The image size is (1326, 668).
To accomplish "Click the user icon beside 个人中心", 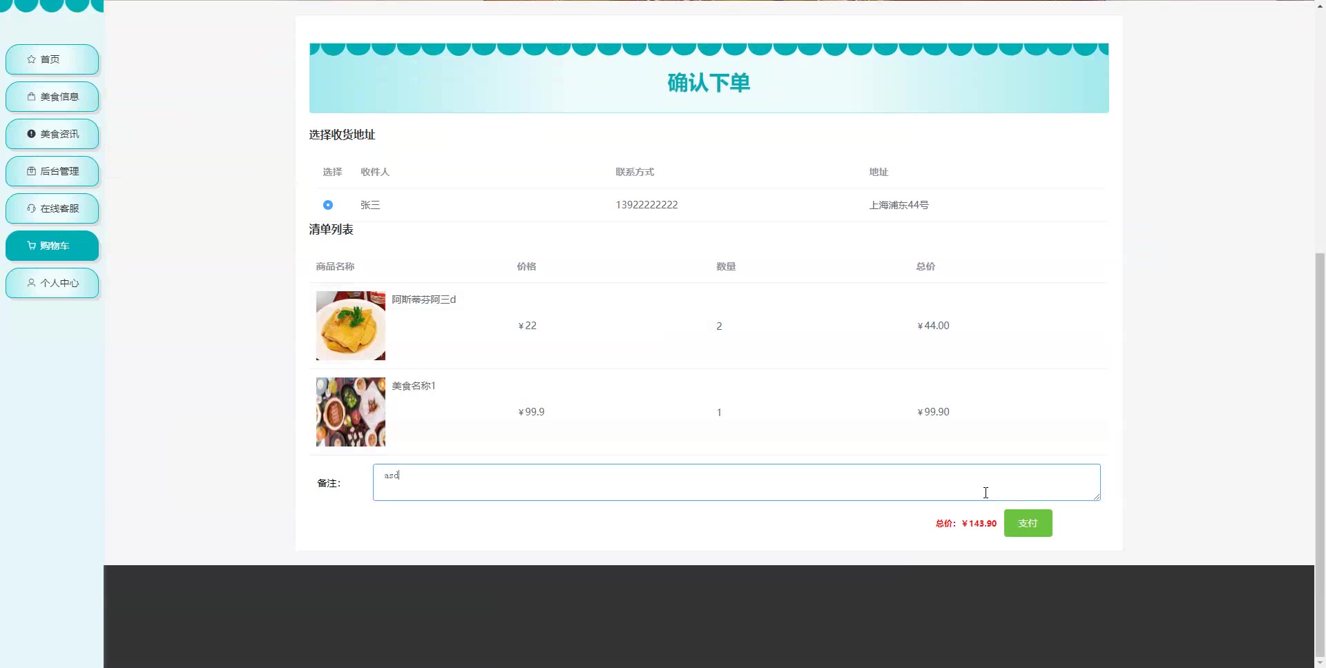I will [x=31, y=283].
